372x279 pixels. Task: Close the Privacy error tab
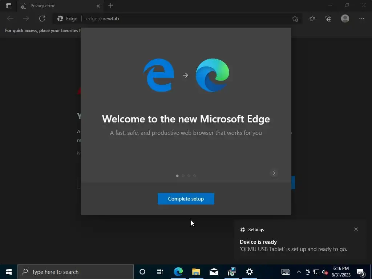98,6
